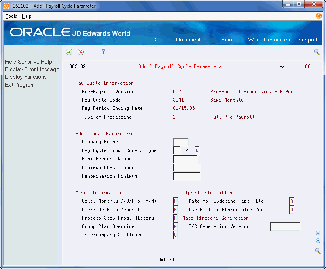Click the red X cancel icon
The height and width of the screenshot is (269, 326).
(x=81, y=52)
